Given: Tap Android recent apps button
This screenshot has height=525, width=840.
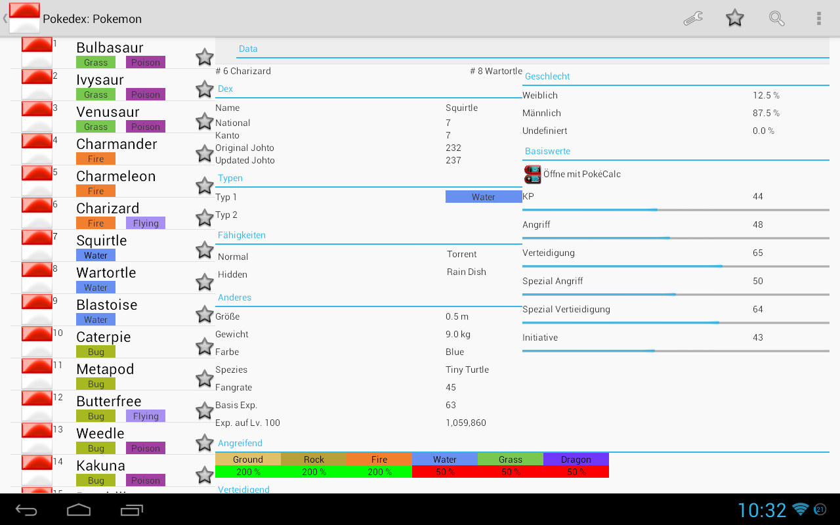Looking at the screenshot, I should pyautogui.click(x=132, y=510).
